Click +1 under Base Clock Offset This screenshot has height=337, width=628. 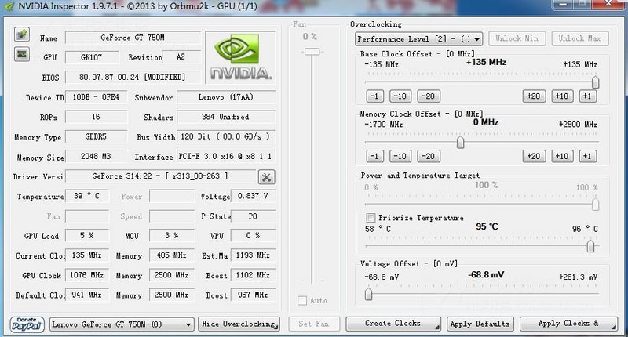(587, 96)
